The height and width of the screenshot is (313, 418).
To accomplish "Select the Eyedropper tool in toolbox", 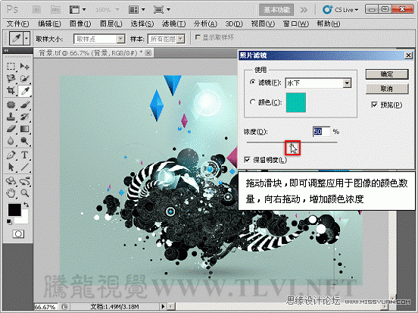I will point(25,91).
